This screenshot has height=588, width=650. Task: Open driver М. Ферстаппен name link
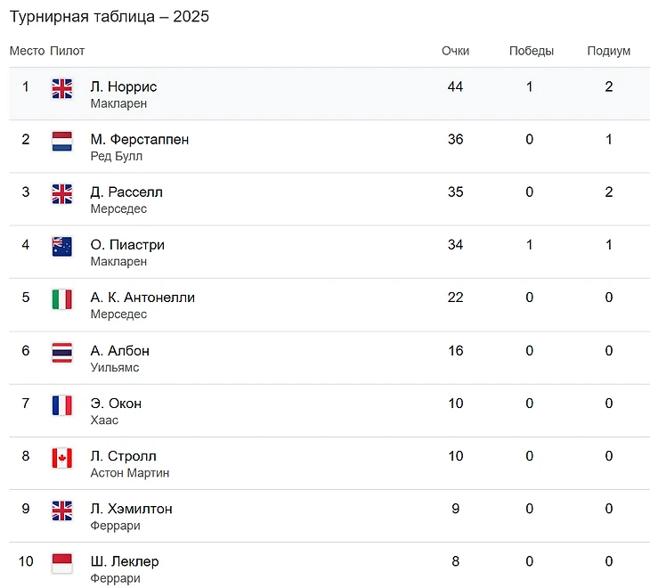[x=140, y=140]
